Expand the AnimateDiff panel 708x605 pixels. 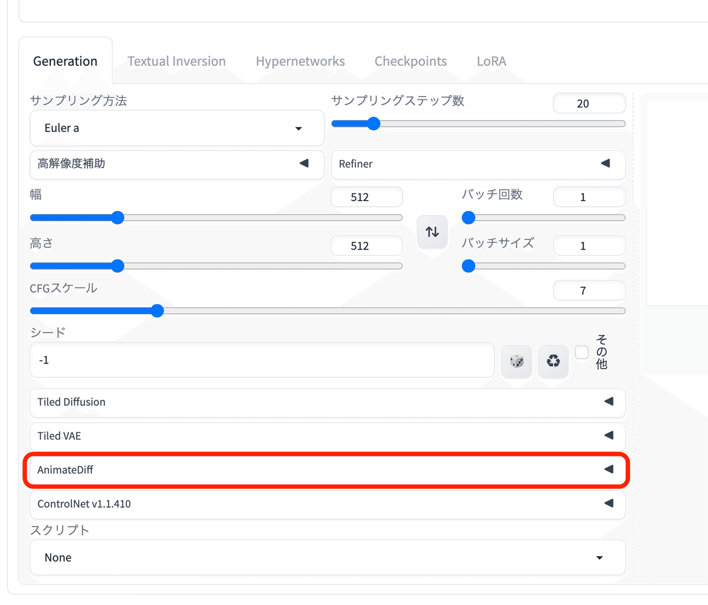pyautogui.click(x=327, y=470)
